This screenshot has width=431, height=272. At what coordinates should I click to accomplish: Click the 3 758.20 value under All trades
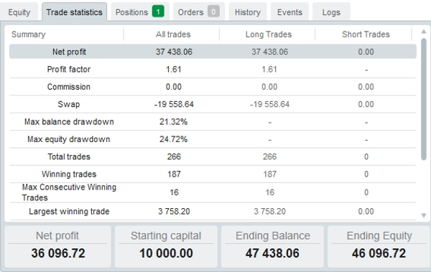pyautogui.click(x=174, y=211)
